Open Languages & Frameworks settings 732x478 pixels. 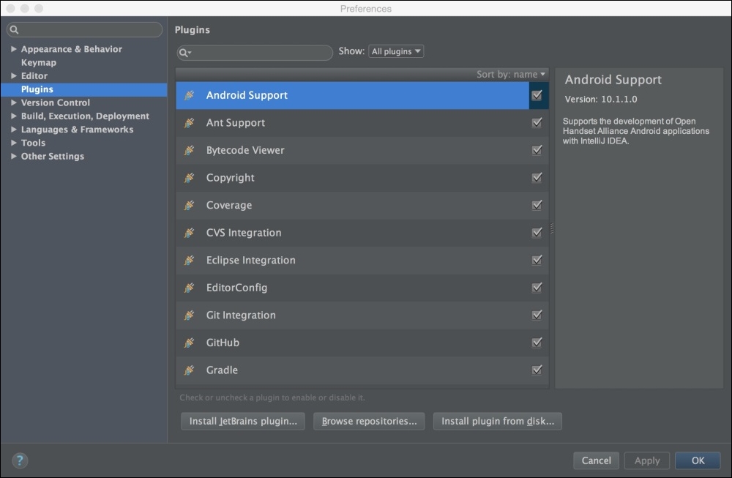coord(77,130)
